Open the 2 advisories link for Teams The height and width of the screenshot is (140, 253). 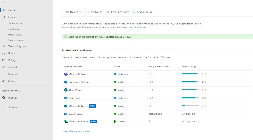[123, 74]
